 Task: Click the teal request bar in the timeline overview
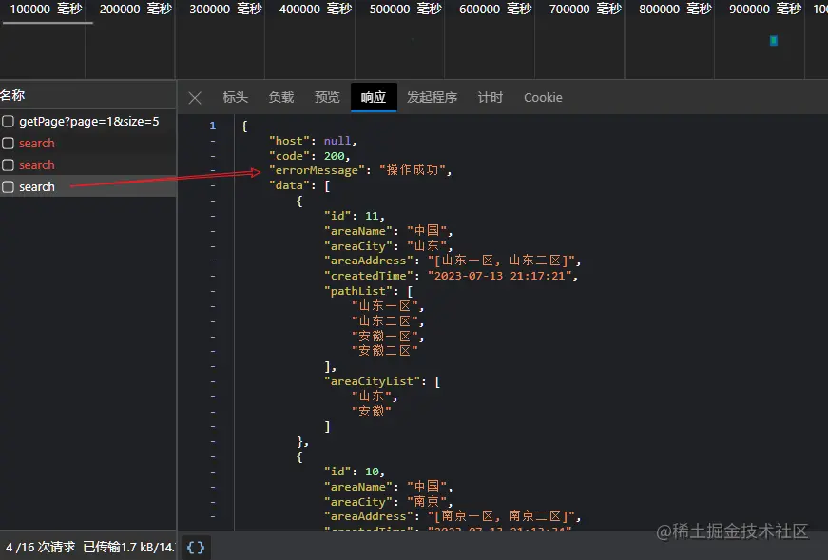tap(774, 41)
